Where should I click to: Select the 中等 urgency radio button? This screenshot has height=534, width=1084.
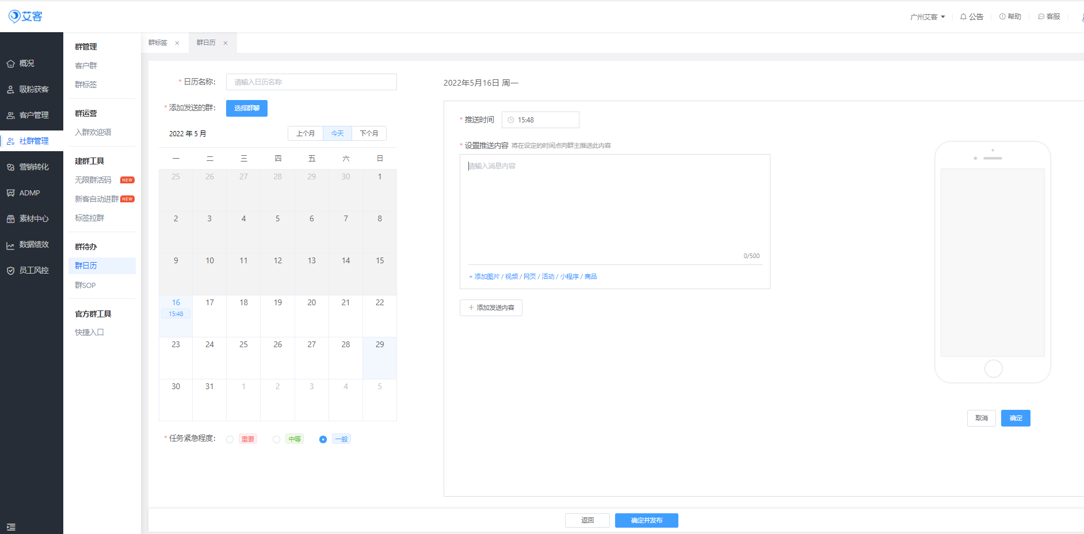coord(277,439)
